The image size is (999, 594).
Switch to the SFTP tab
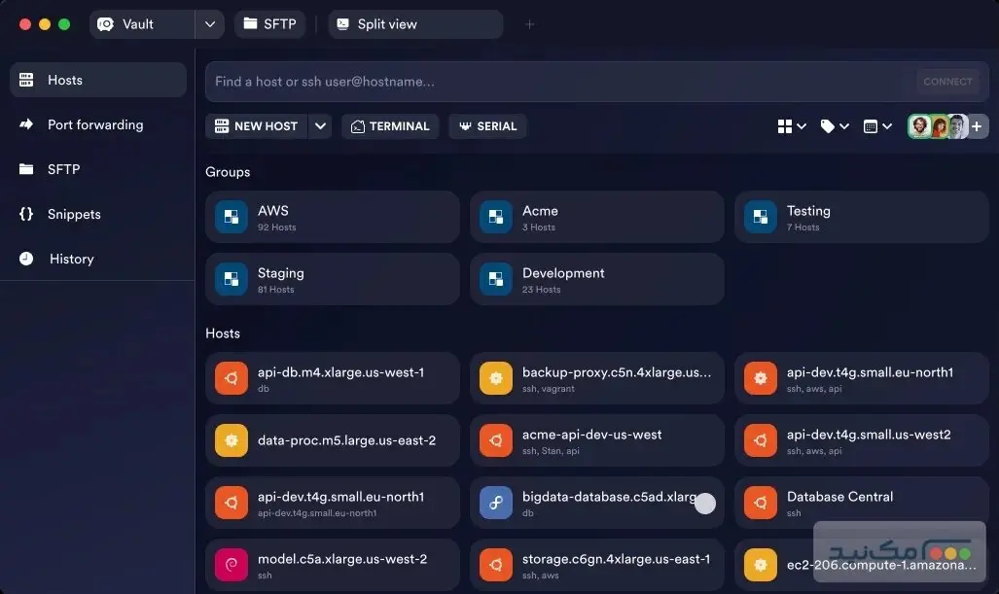pos(269,24)
